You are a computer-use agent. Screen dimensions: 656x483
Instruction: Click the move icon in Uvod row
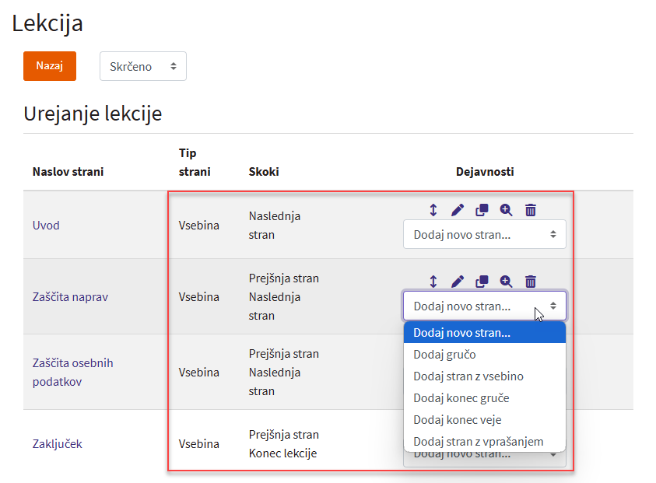[x=433, y=210]
